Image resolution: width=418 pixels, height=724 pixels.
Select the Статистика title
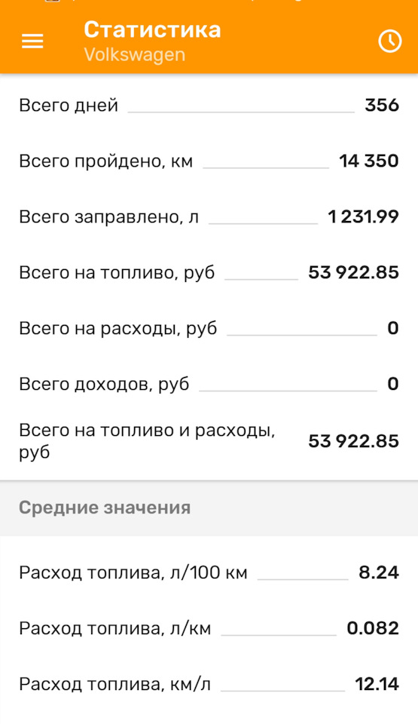point(152,29)
